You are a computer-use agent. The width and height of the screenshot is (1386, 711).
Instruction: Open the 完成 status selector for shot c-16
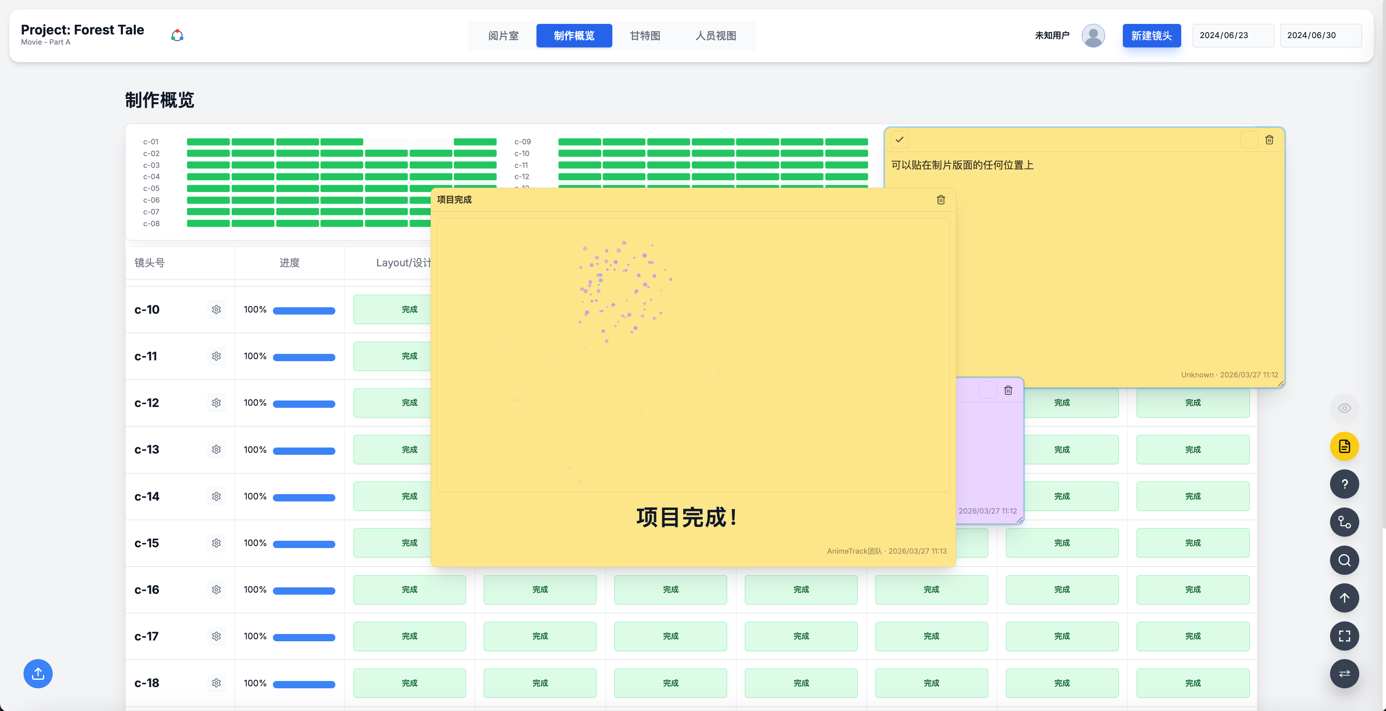coord(410,589)
